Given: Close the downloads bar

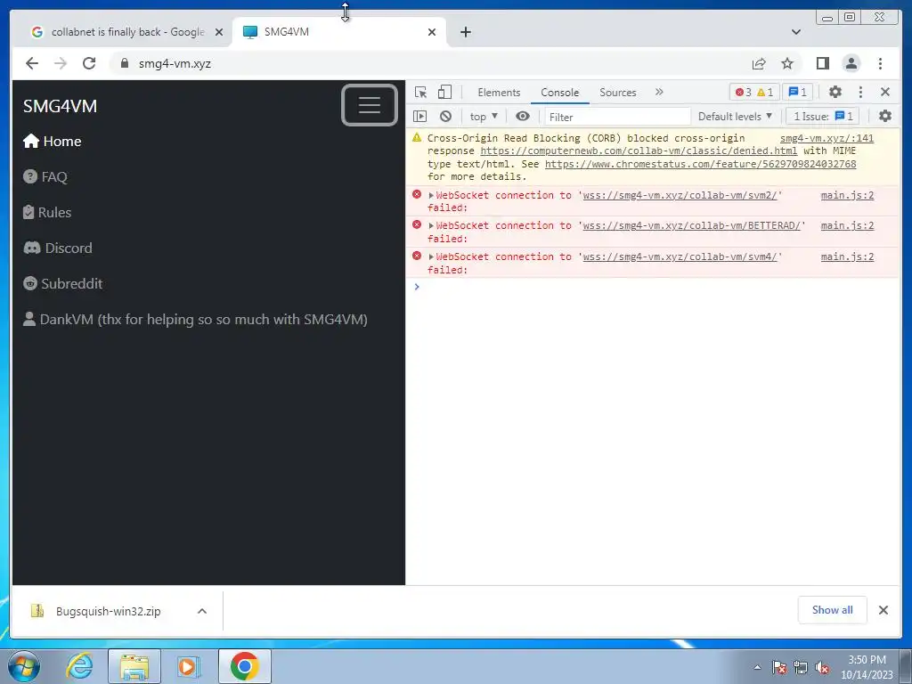Looking at the screenshot, I should pyautogui.click(x=883, y=610).
